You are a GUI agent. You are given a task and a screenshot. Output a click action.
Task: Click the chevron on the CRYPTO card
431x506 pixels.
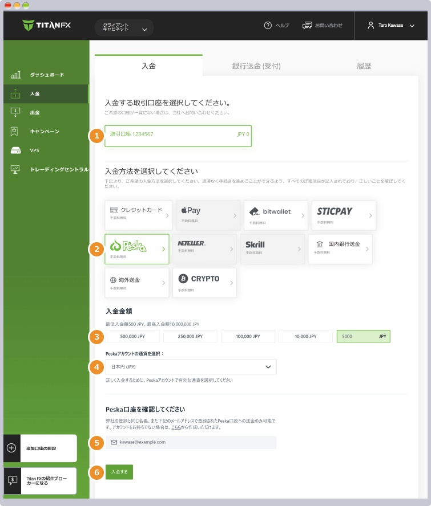[x=232, y=283]
